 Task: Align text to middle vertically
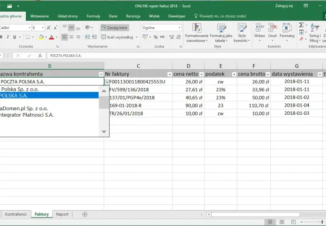(72, 28)
